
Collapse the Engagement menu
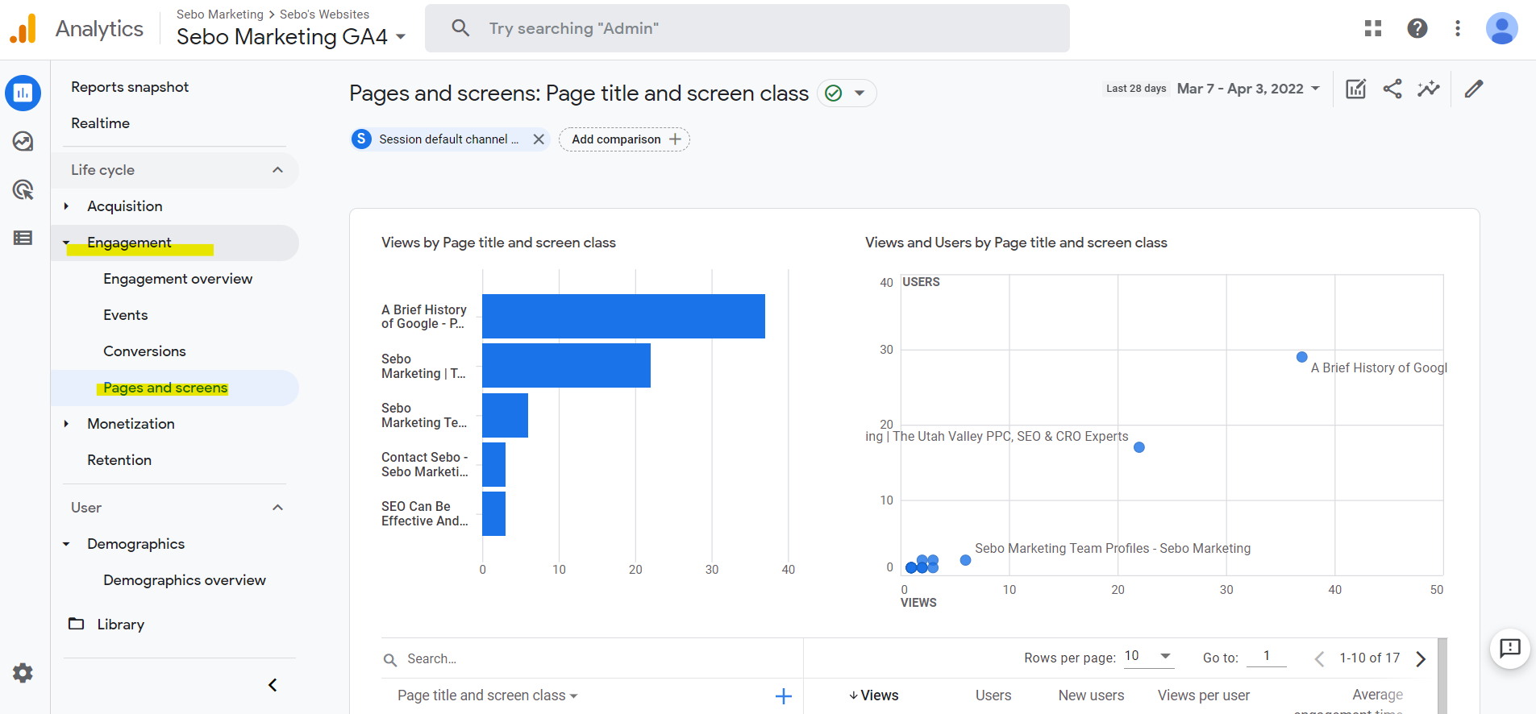coord(66,243)
